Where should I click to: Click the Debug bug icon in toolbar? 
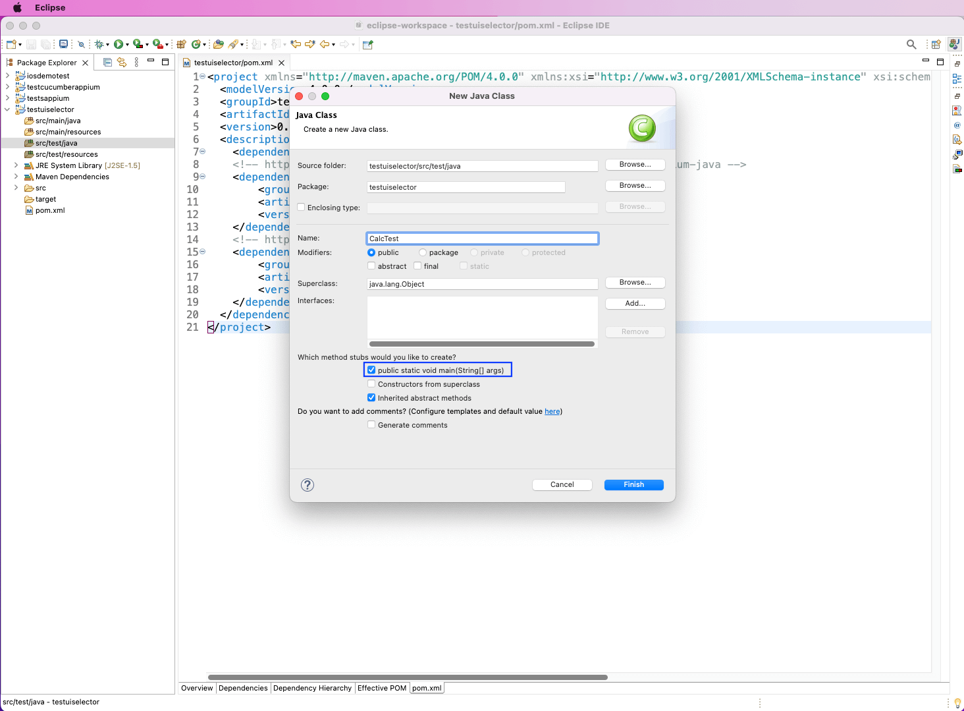pyautogui.click(x=99, y=44)
